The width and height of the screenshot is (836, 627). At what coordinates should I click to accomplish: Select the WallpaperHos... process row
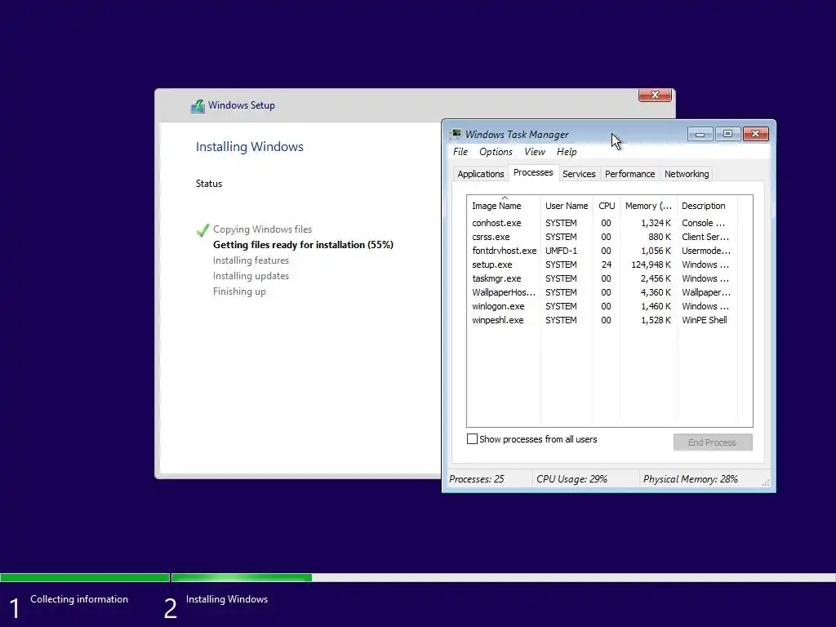pos(603,292)
